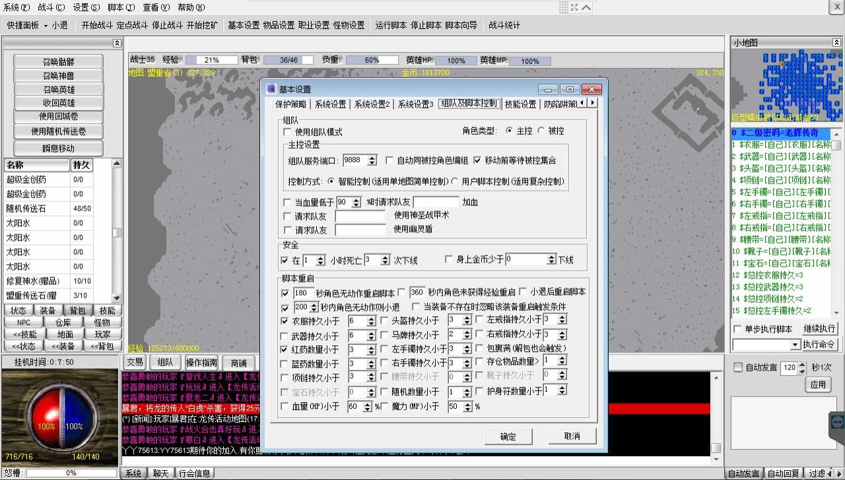This screenshot has width=845, height=480.
Task: Toggle 自动同被控角色编组 checkbox
Action: tap(390, 160)
